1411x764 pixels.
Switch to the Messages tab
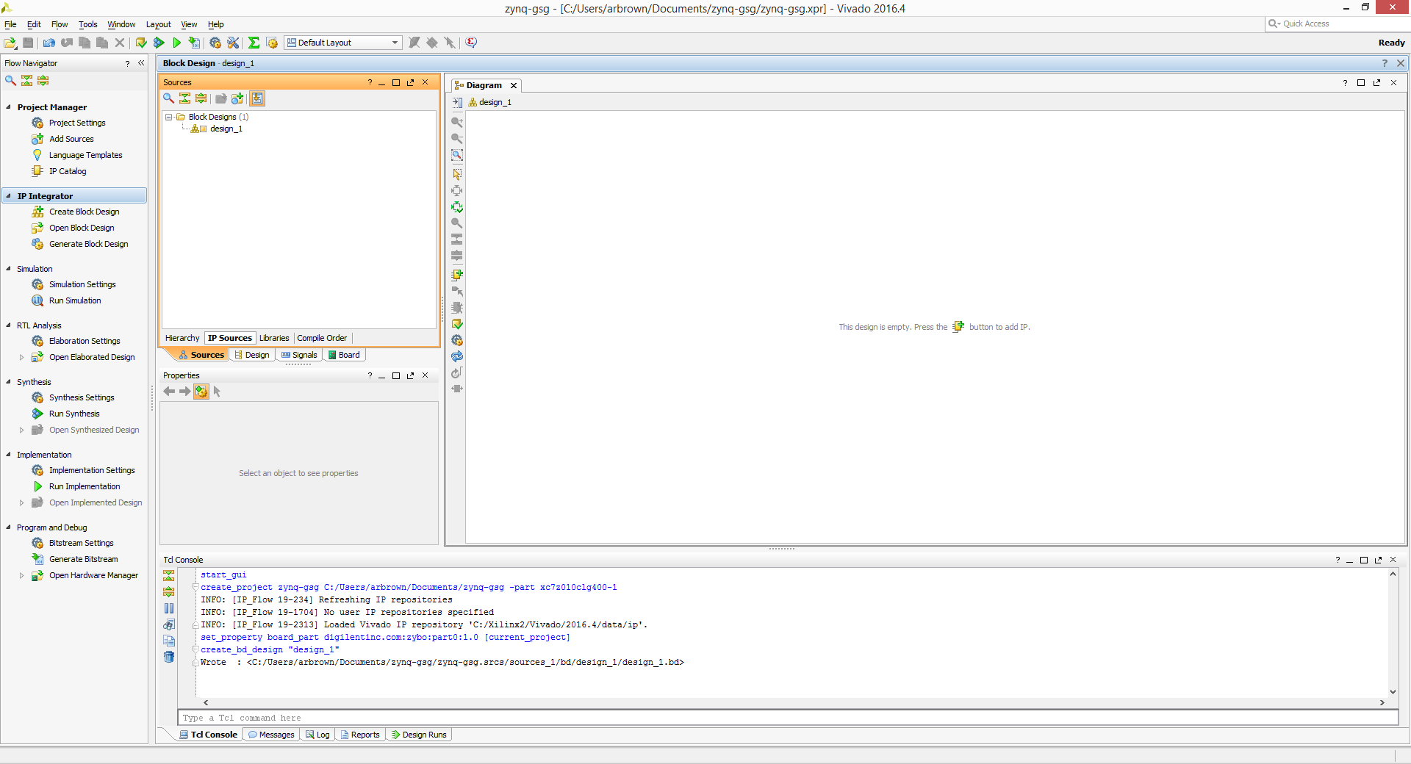[x=271, y=735]
